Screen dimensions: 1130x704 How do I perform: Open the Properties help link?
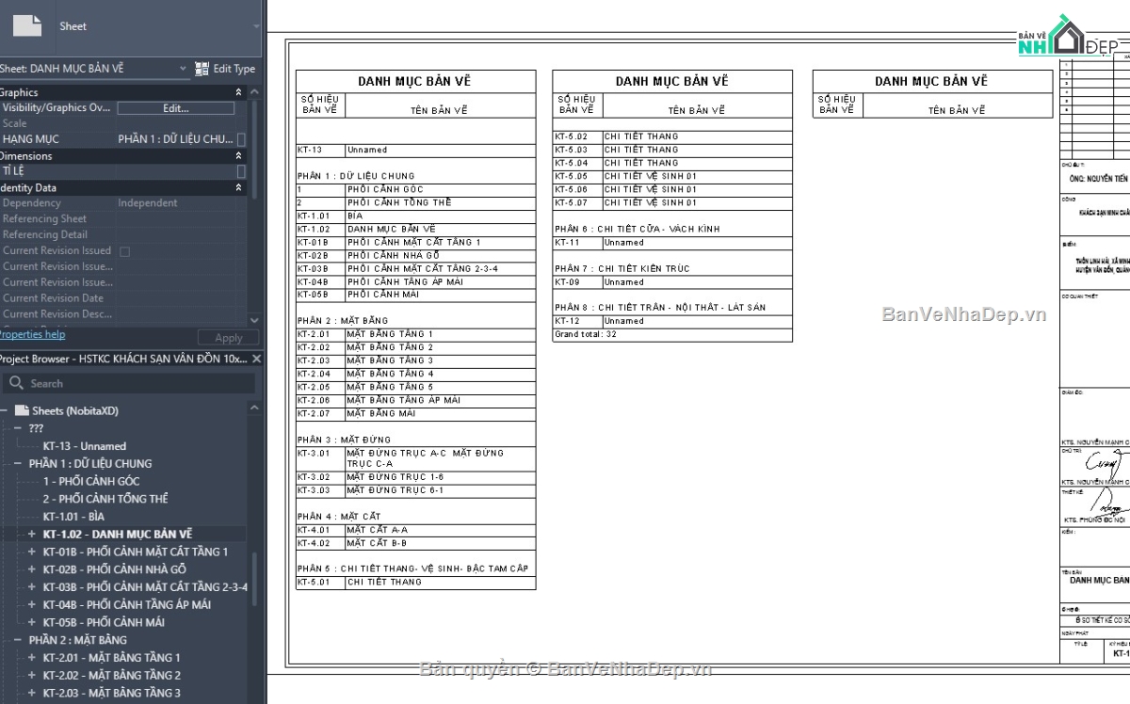tap(31, 334)
